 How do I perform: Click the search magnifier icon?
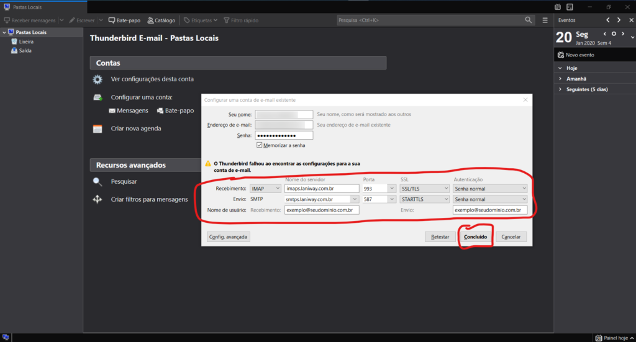click(x=528, y=20)
